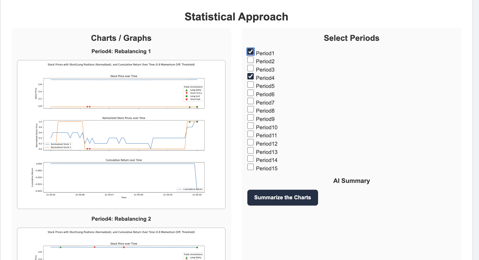Check the Period8 checkbox

click(250, 109)
